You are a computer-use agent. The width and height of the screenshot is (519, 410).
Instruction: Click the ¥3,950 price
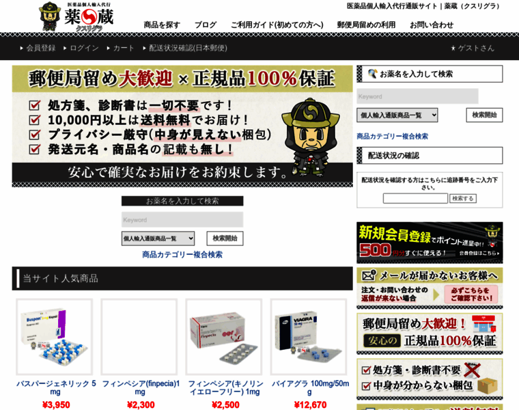pos(56,405)
